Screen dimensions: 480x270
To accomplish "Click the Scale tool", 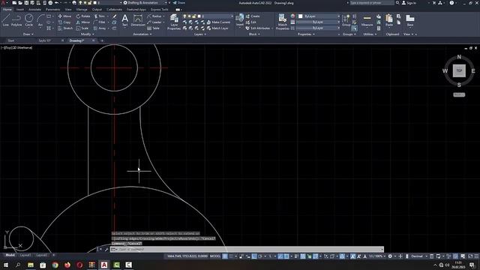I will 82,28.
